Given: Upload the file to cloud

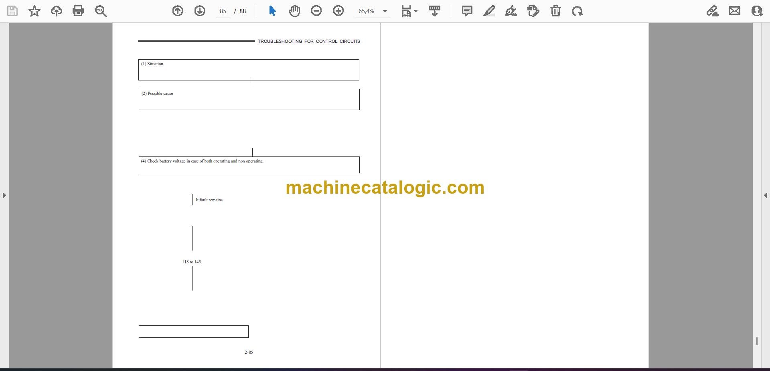Looking at the screenshot, I should point(57,11).
